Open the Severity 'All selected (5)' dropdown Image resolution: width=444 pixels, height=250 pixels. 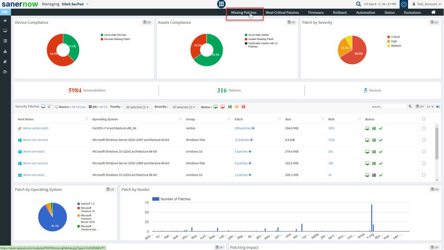tap(183, 107)
